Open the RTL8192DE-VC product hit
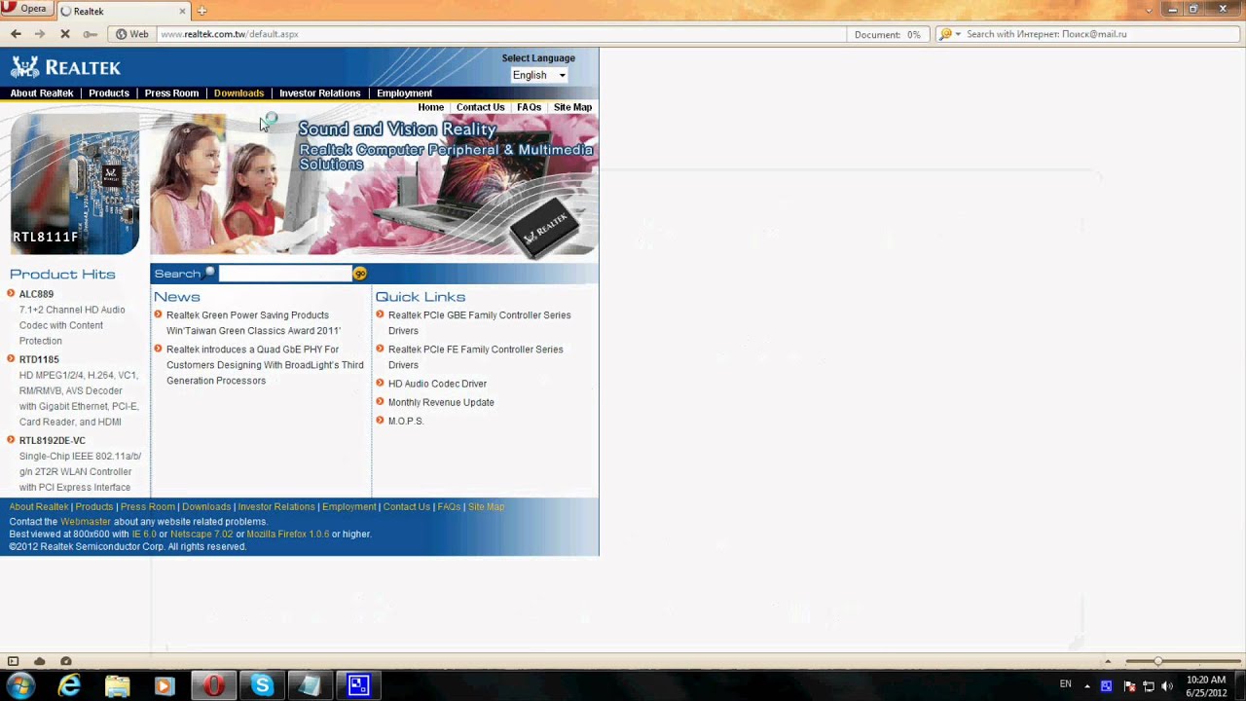The width and height of the screenshot is (1246, 701). [52, 440]
